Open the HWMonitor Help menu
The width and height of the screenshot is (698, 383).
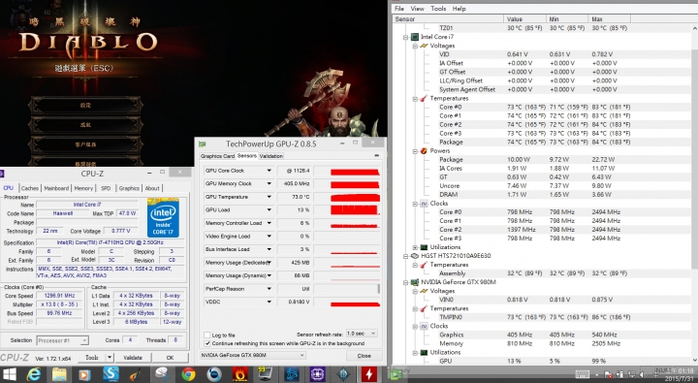pos(459,9)
